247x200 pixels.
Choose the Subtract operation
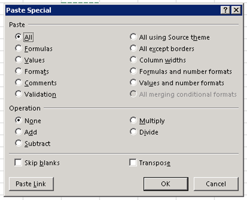(x=18, y=143)
